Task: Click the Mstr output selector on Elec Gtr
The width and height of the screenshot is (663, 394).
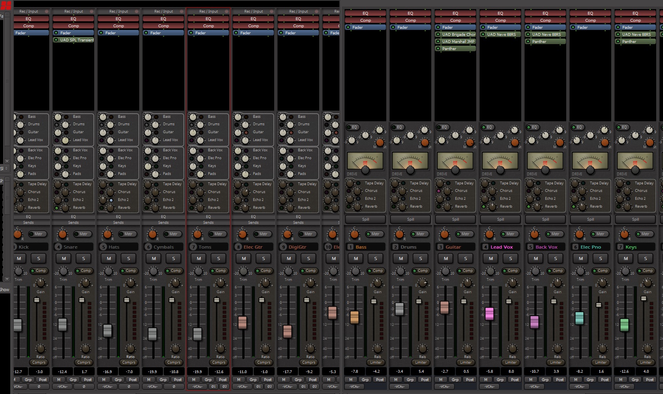Action: [x=263, y=234]
